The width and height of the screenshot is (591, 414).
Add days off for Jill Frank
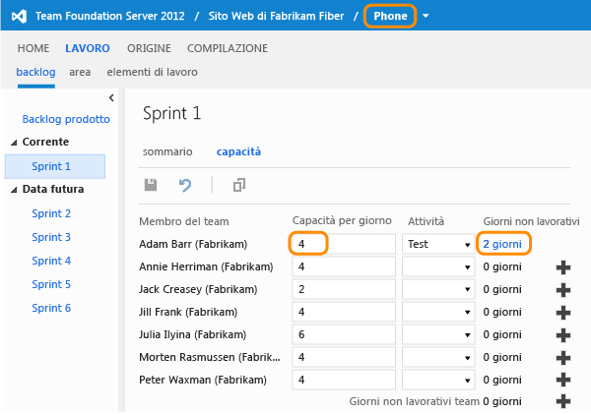point(563,313)
